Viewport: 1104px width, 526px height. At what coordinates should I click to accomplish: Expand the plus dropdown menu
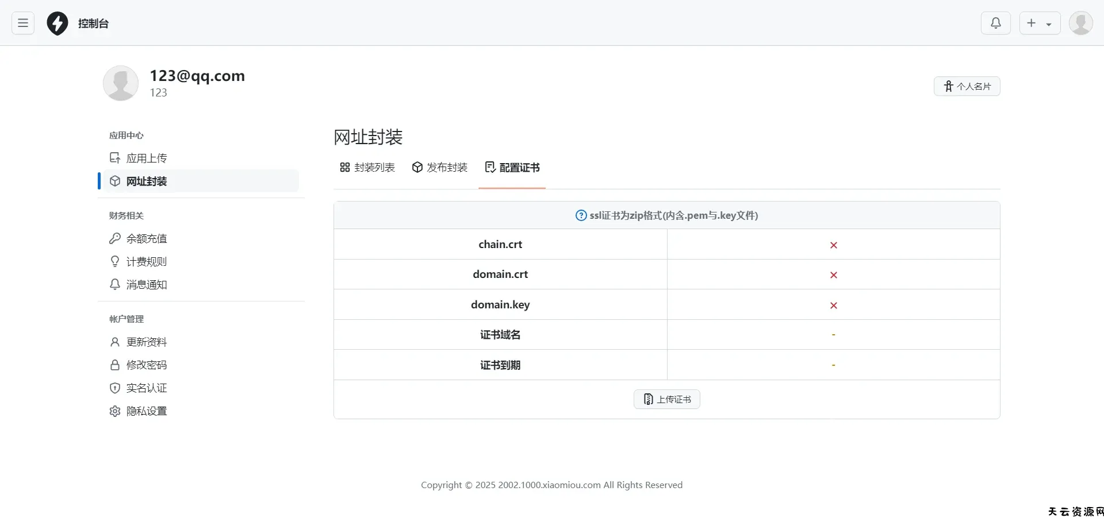click(x=1040, y=23)
